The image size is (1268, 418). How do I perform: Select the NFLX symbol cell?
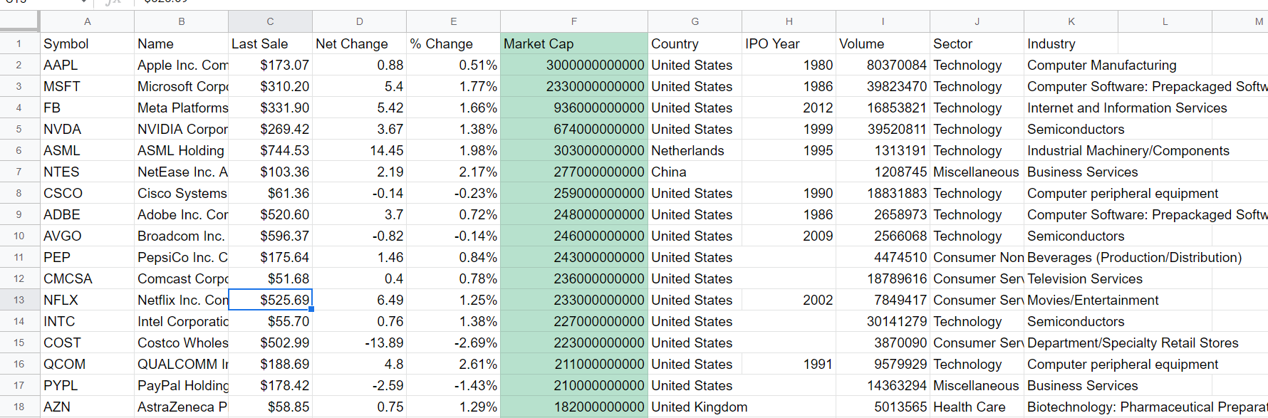88,300
